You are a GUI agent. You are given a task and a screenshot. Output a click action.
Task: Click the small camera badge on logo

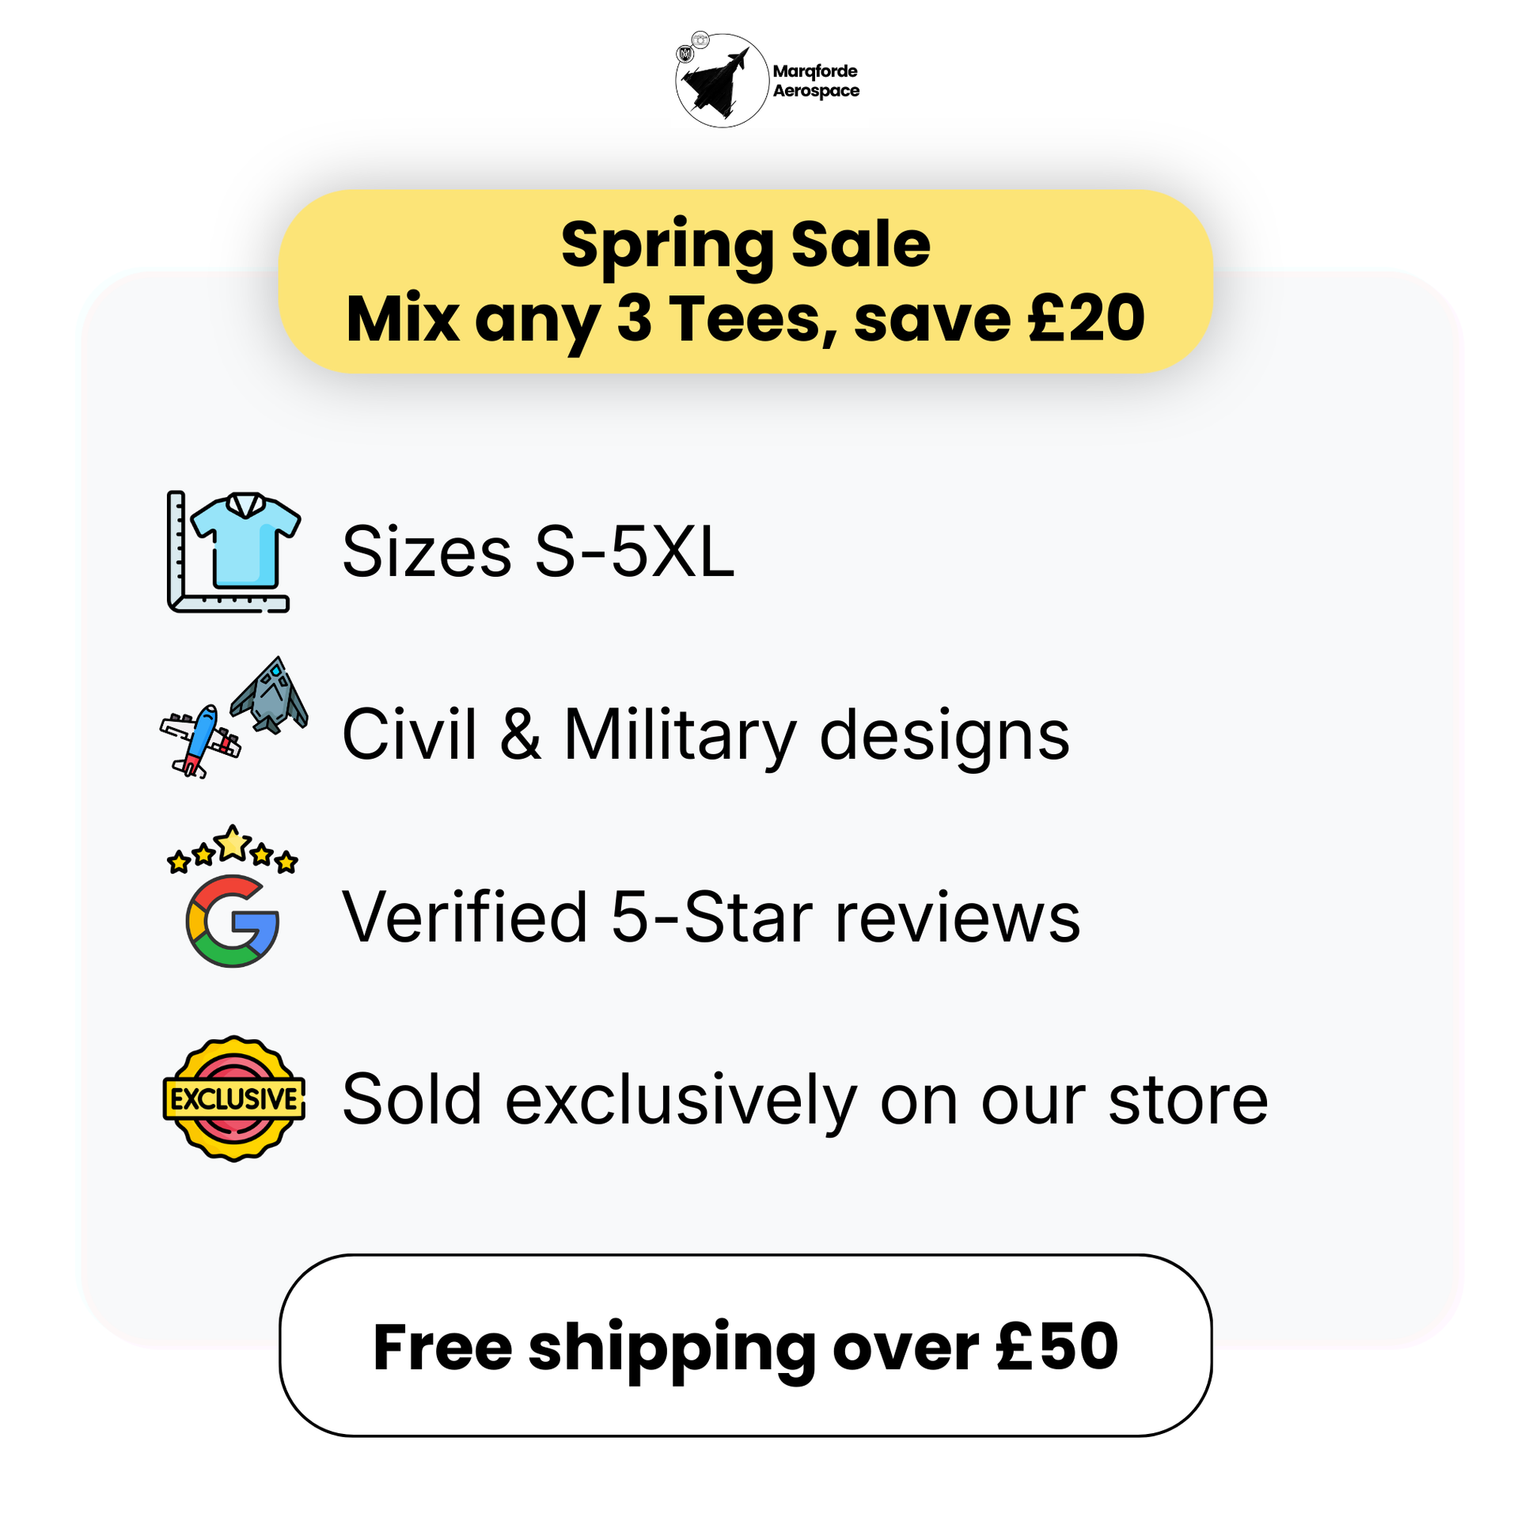[700, 39]
